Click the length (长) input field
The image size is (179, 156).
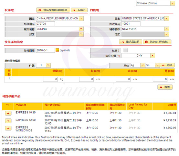click(x=86, y=79)
